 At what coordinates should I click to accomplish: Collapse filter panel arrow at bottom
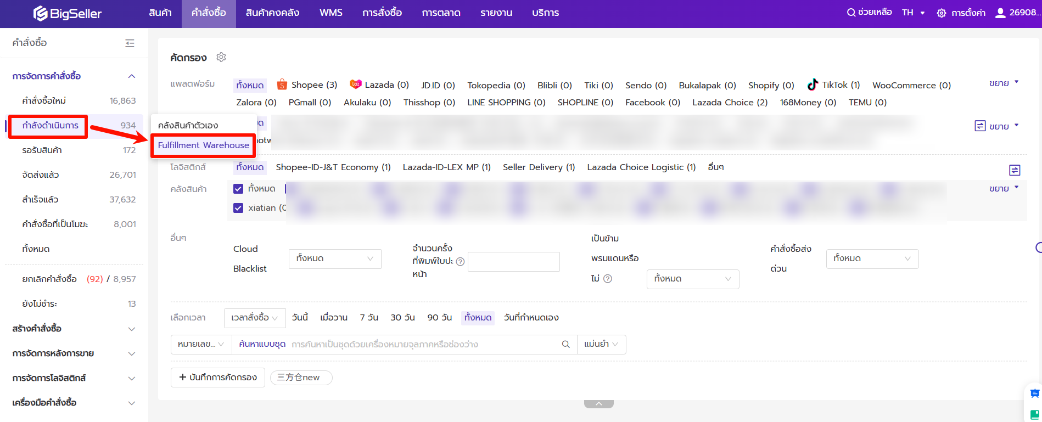point(599,404)
